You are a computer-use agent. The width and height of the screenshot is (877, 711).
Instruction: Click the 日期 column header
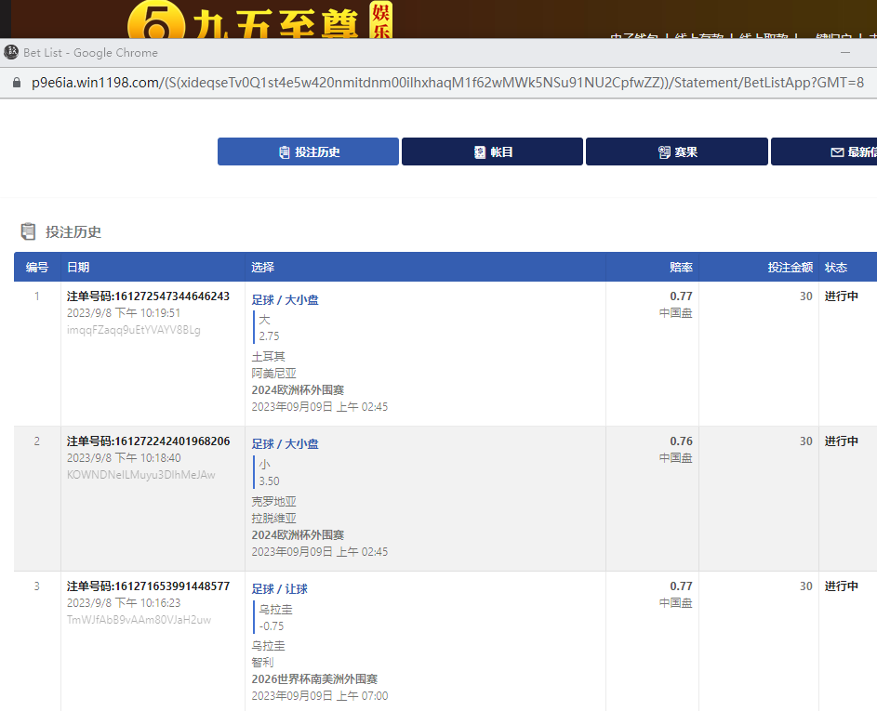[x=78, y=267]
